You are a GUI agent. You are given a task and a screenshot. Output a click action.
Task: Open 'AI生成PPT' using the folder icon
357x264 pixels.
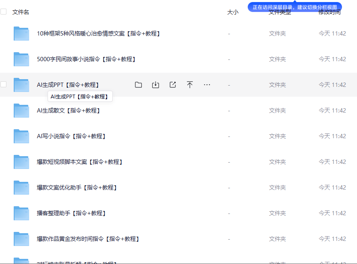tap(138, 85)
